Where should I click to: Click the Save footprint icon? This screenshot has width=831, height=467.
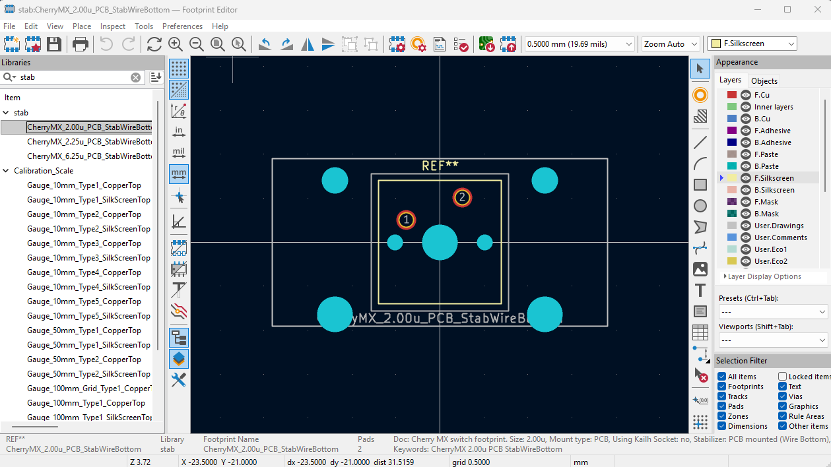53,44
